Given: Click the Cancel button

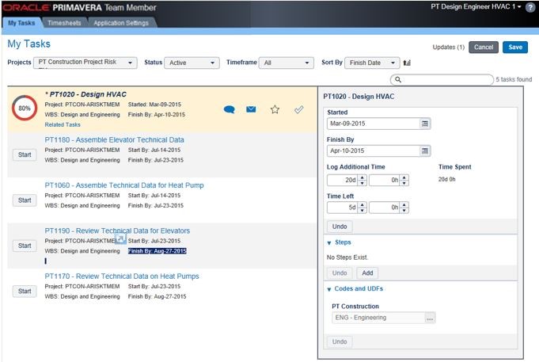Looking at the screenshot, I should 484,48.
